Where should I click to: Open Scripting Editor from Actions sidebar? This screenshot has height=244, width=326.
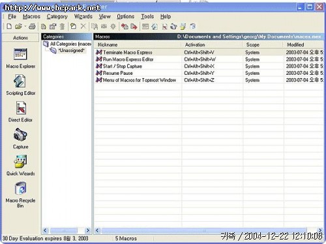[20, 85]
